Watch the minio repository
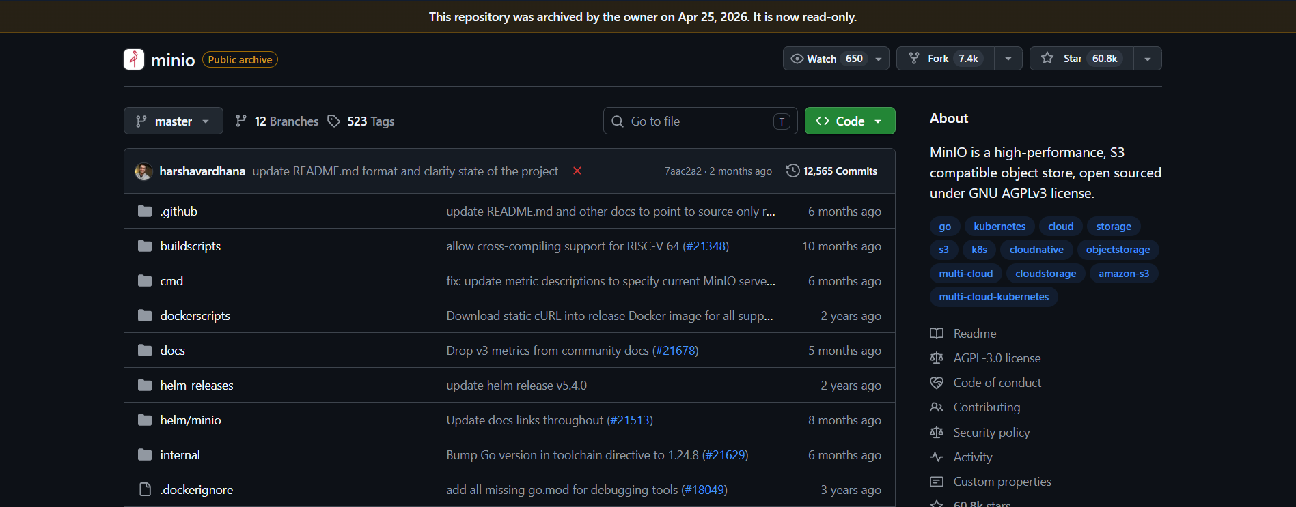The width and height of the screenshot is (1296, 507). pos(827,59)
